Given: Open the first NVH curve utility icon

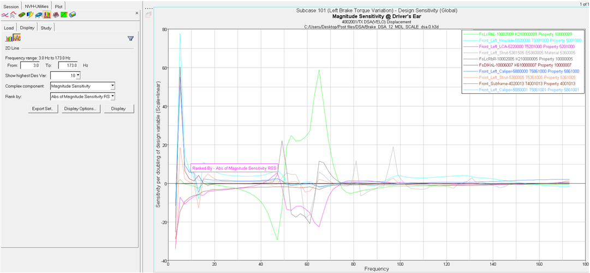Looking at the screenshot, I should pyautogui.click(x=5, y=15).
